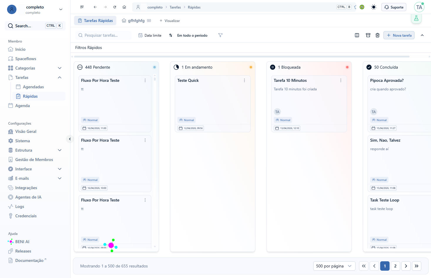Expand the Estrutura settings section
Image resolution: width=431 pixels, height=278 pixels.
(60, 150)
